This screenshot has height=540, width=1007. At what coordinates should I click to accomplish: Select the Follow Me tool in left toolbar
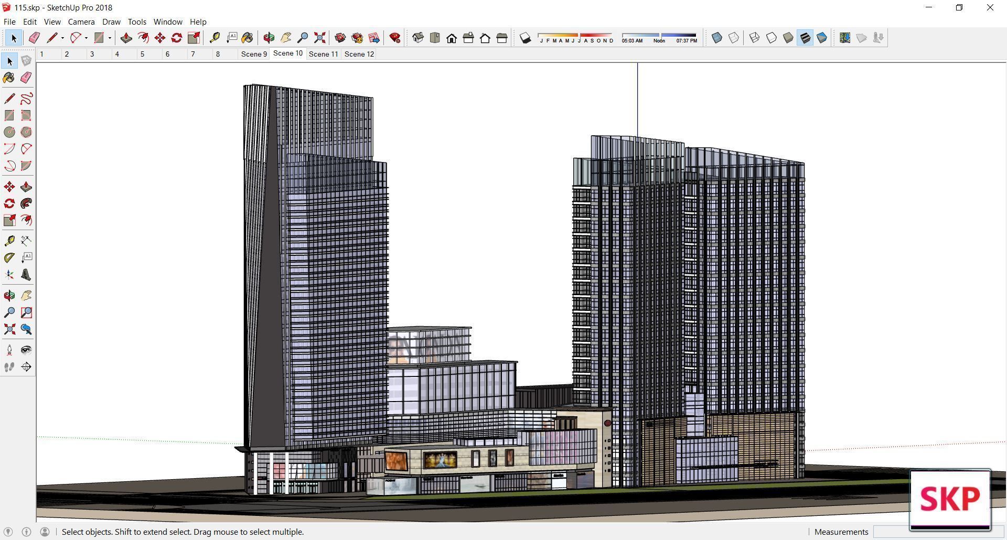tap(26, 203)
